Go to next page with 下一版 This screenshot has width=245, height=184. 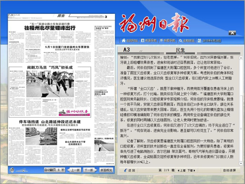pyautogui.click(x=90, y=170)
